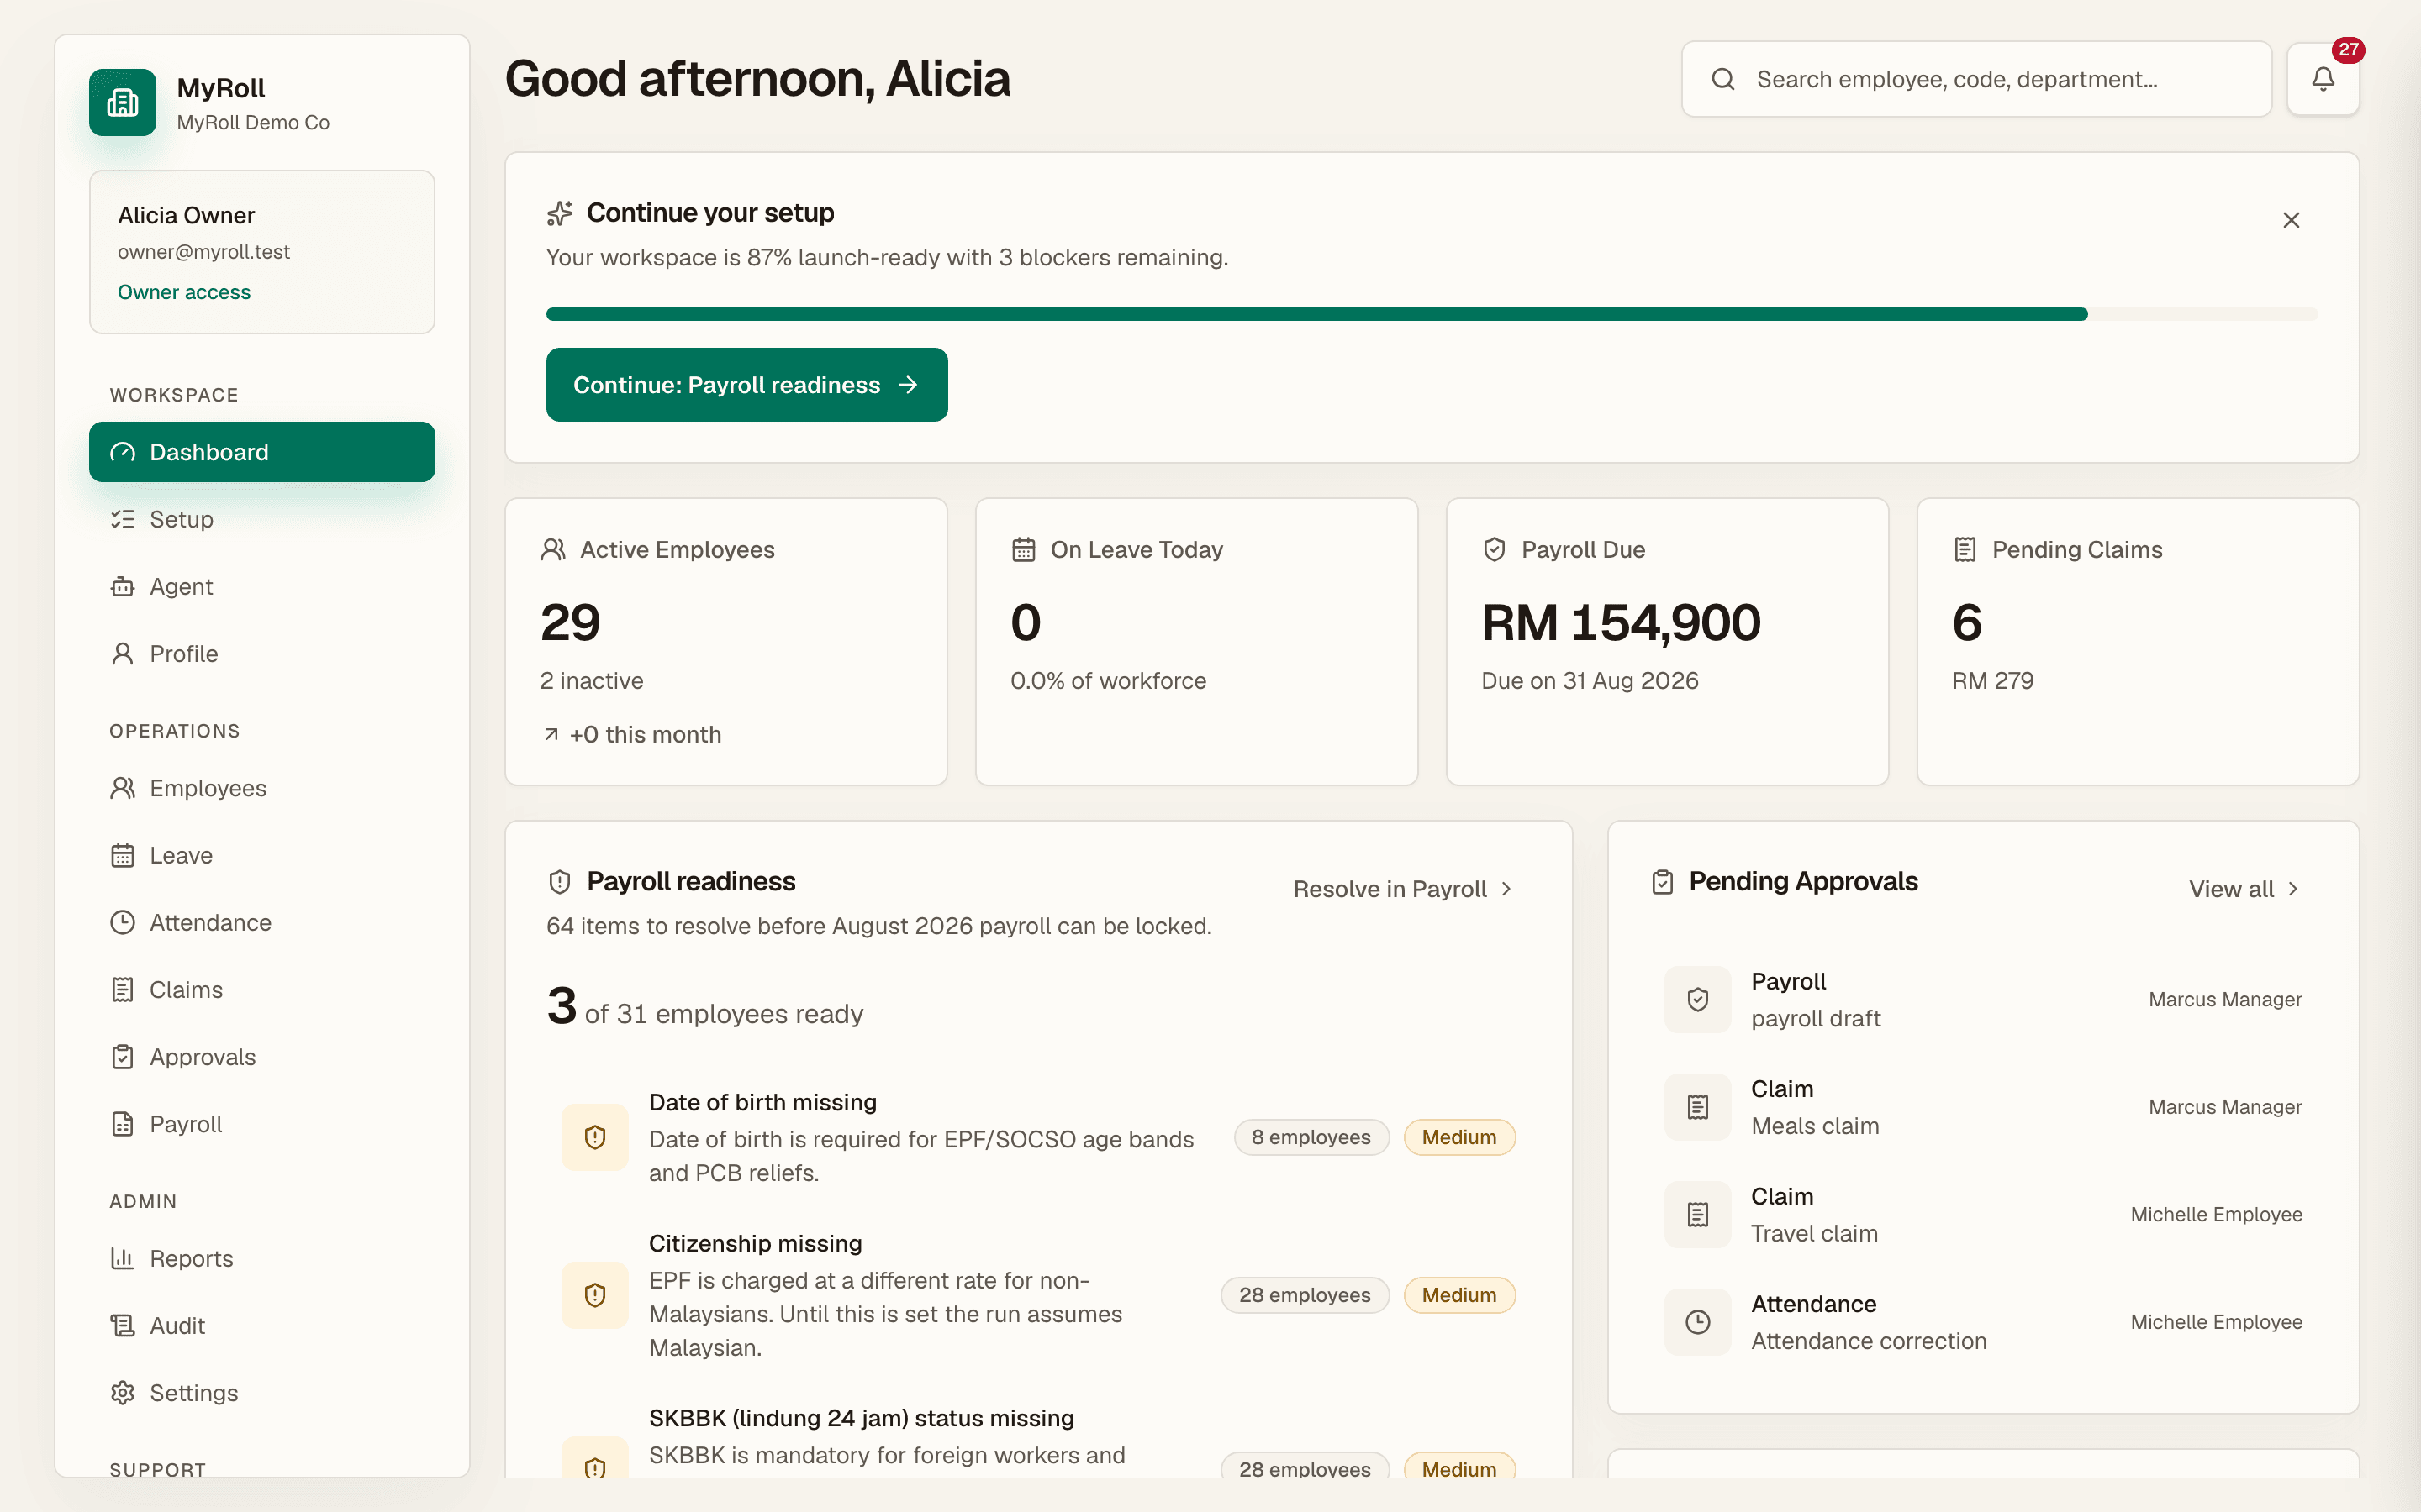This screenshot has width=2421, height=1512.
Task: Select the Payroll draft approval by Marcus Manager
Action: (1983, 999)
